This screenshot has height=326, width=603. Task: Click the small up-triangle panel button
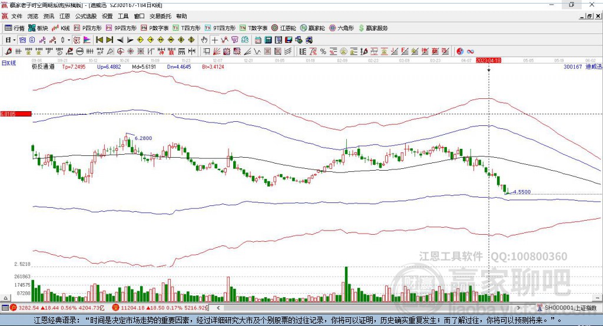5,298
